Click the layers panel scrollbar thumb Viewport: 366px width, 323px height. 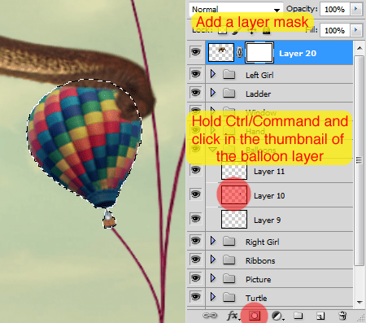[x=359, y=160]
